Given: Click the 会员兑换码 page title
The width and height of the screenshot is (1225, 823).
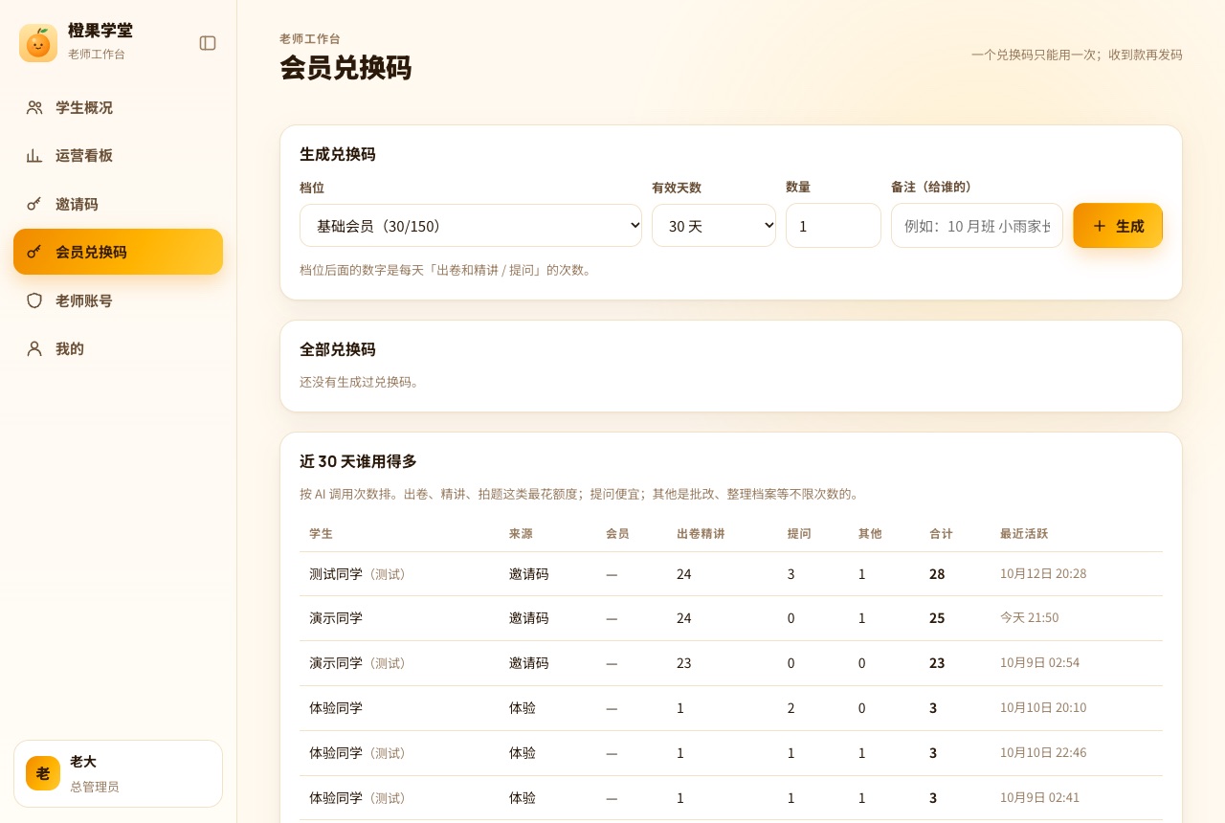Looking at the screenshot, I should [345, 68].
